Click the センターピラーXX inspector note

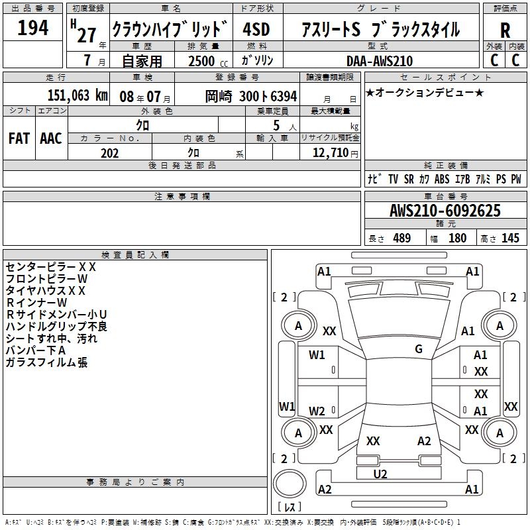click(x=51, y=266)
